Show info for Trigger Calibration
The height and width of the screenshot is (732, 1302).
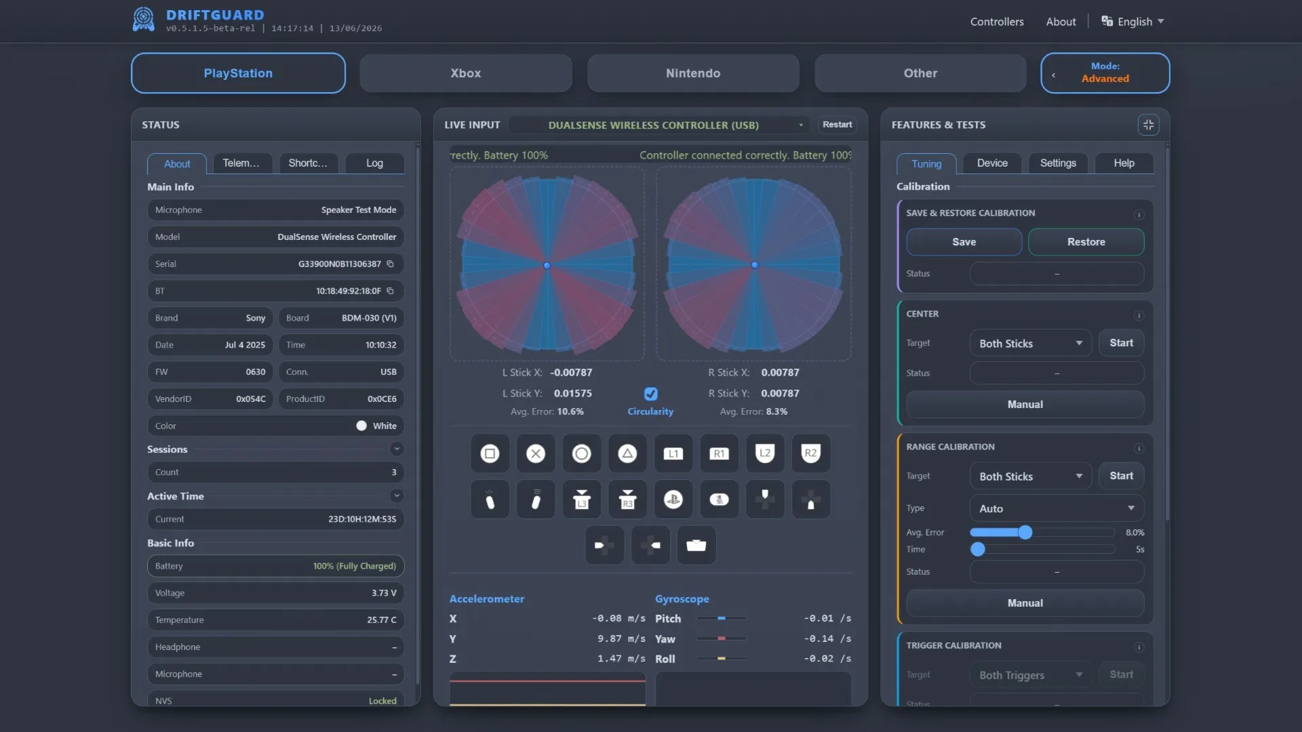[x=1139, y=647]
